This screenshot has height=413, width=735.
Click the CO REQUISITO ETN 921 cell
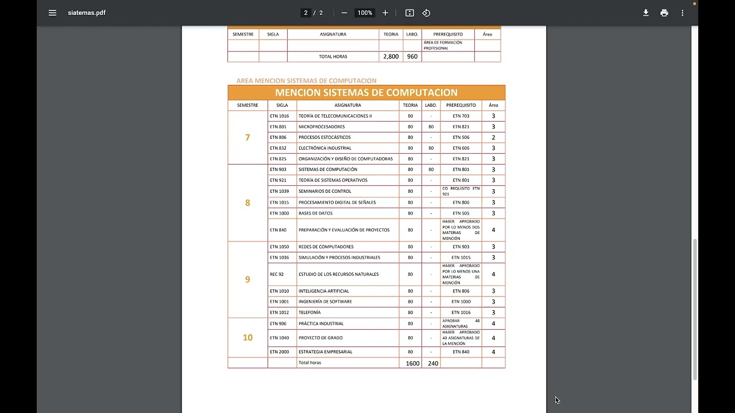point(461,191)
